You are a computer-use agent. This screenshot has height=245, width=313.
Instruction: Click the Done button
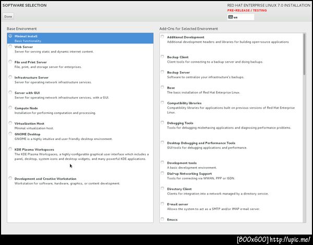pos(8,17)
